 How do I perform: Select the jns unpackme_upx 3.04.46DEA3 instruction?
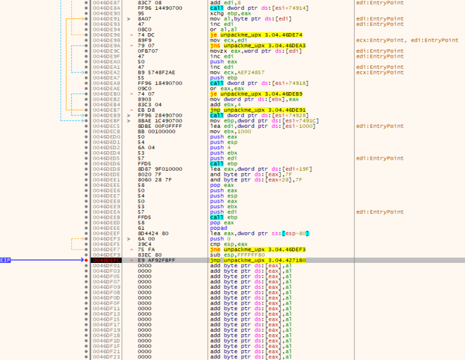(x=257, y=45)
